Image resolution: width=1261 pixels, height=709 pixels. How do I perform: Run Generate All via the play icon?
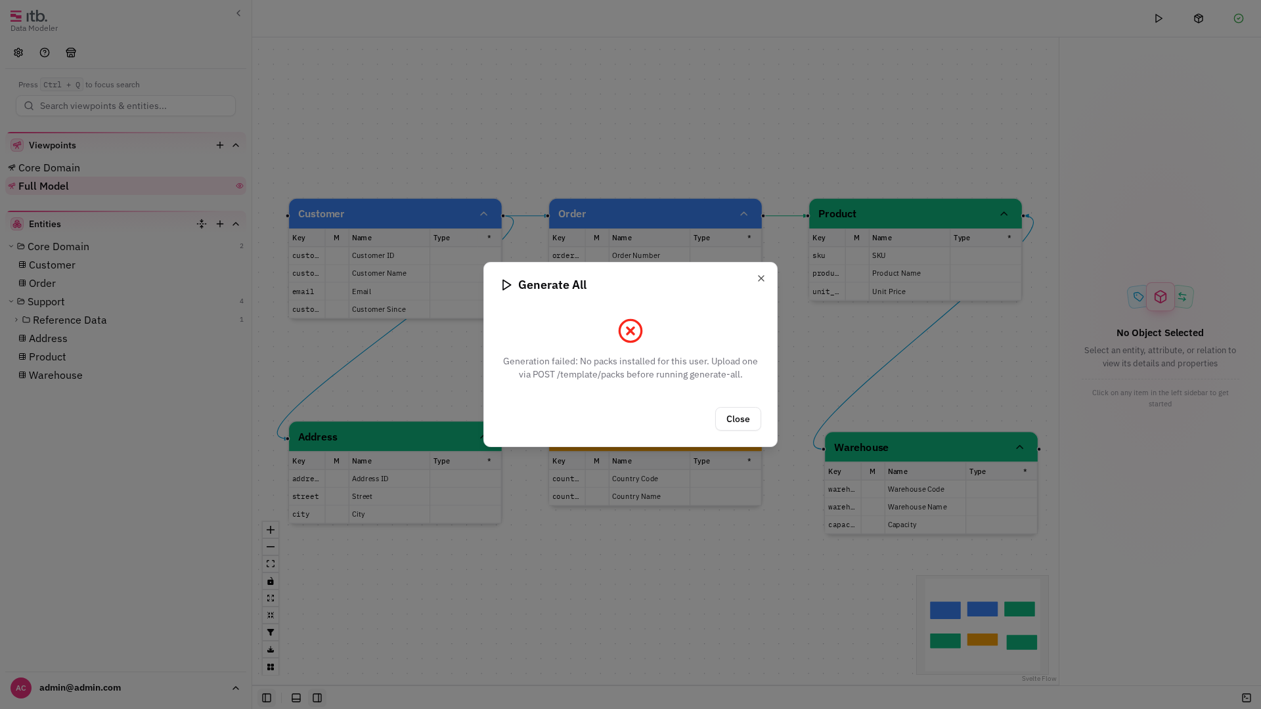[x=1159, y=18]
